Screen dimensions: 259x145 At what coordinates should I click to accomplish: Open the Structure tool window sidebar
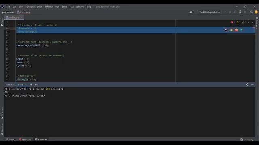point(2,113)
